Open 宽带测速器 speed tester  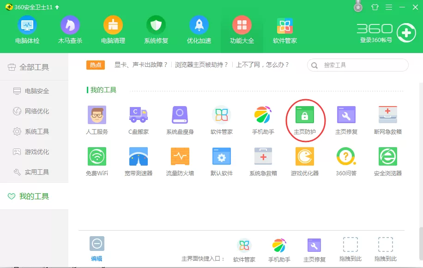(x=139, y=161)
